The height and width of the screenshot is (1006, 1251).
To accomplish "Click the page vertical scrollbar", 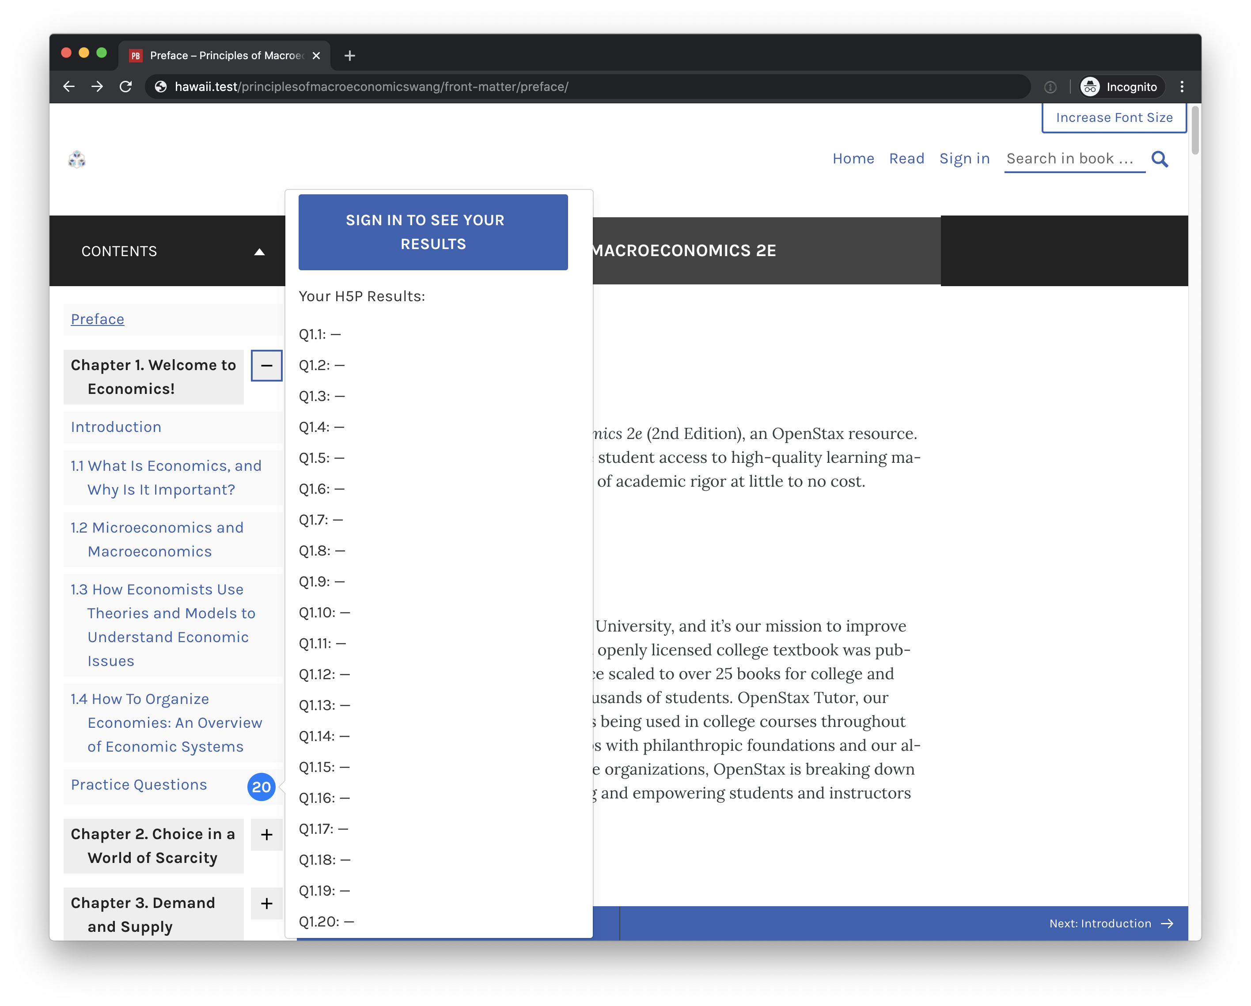I will pyautogui.click(x=1195, y=130).
